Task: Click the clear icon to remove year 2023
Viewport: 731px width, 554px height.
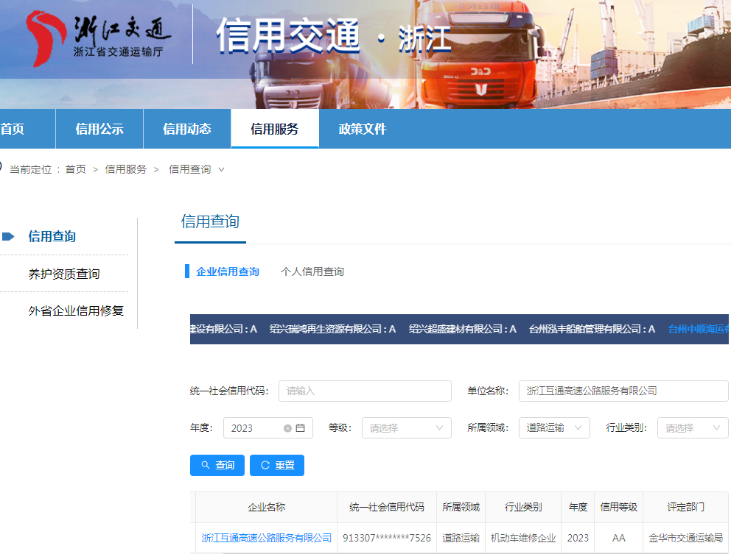Action: [x=287, y=427]
